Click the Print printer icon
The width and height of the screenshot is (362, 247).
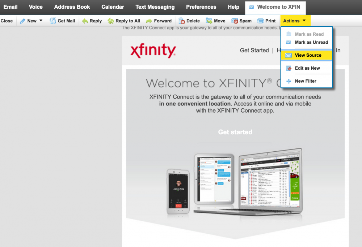(x=260, y=21)
